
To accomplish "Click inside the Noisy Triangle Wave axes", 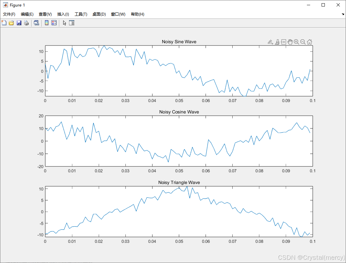I will 179,211.
